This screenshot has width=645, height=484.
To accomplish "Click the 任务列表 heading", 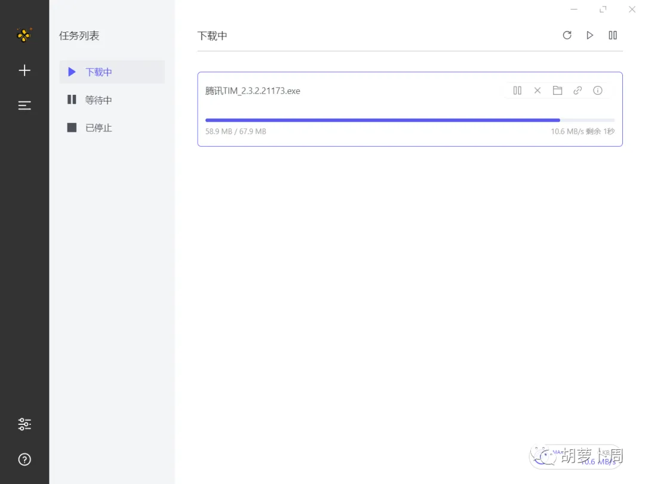I will click(79, 36).
